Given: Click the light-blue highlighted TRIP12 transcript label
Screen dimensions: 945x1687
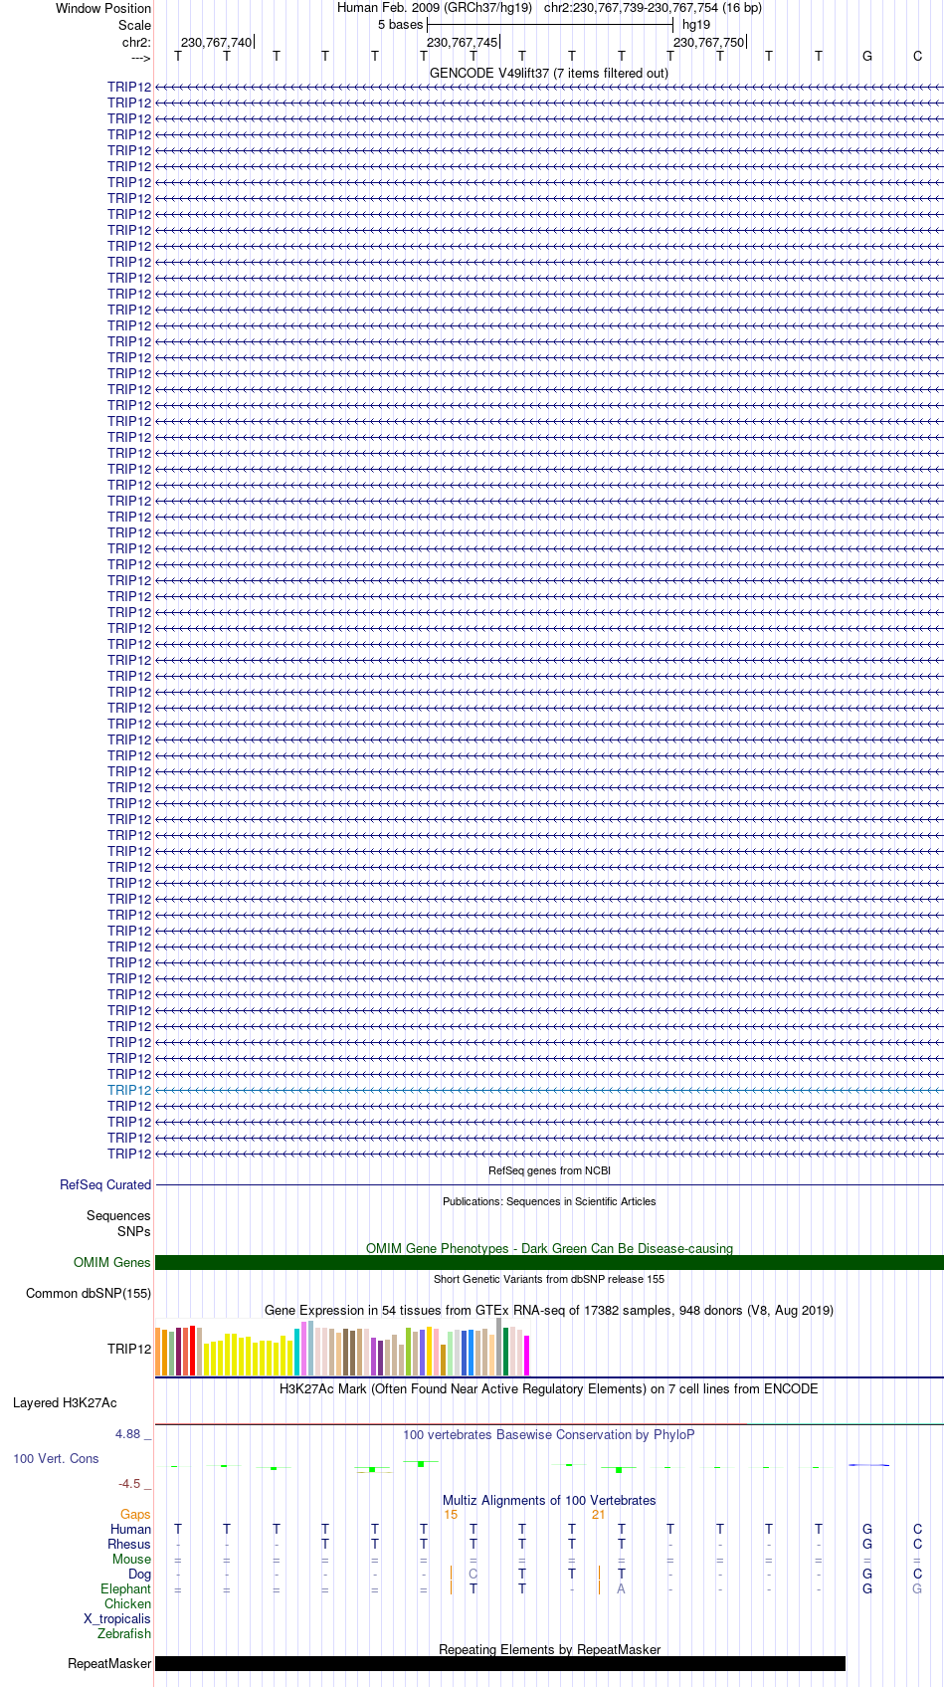Looking at the screenshot, I should (129, 1090).
